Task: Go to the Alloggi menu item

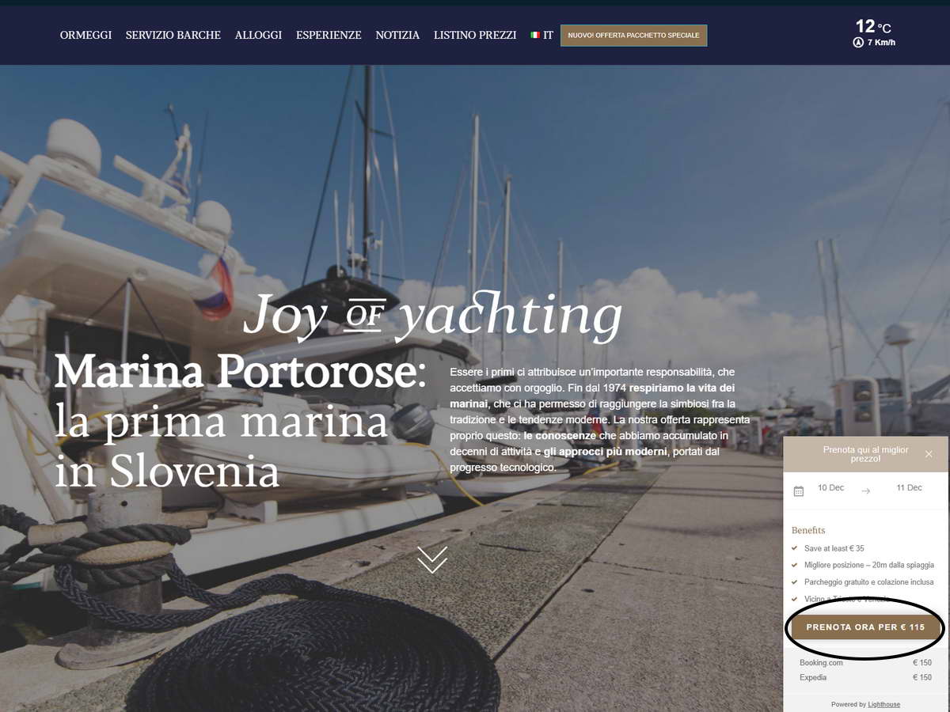Action: click(x=258, y=35)
